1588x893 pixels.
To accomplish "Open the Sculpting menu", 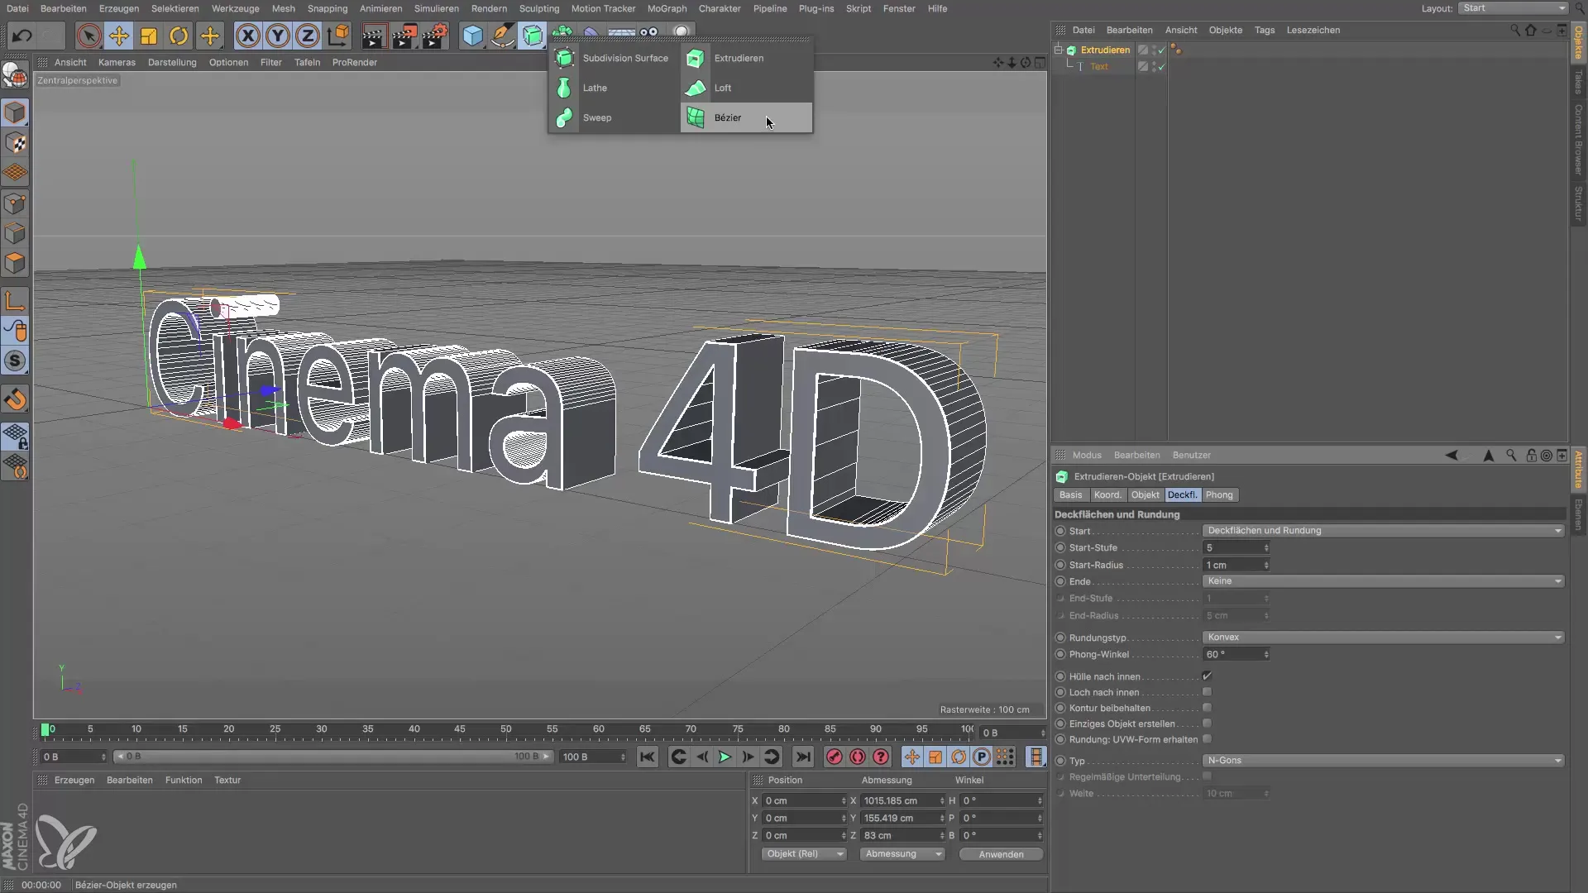I will 539,8.
